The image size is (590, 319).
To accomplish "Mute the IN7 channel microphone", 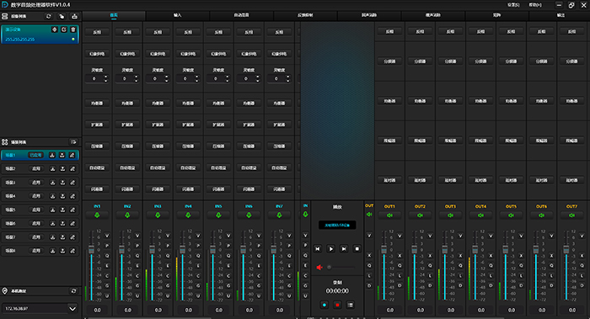I will click(x=279, y=215).
